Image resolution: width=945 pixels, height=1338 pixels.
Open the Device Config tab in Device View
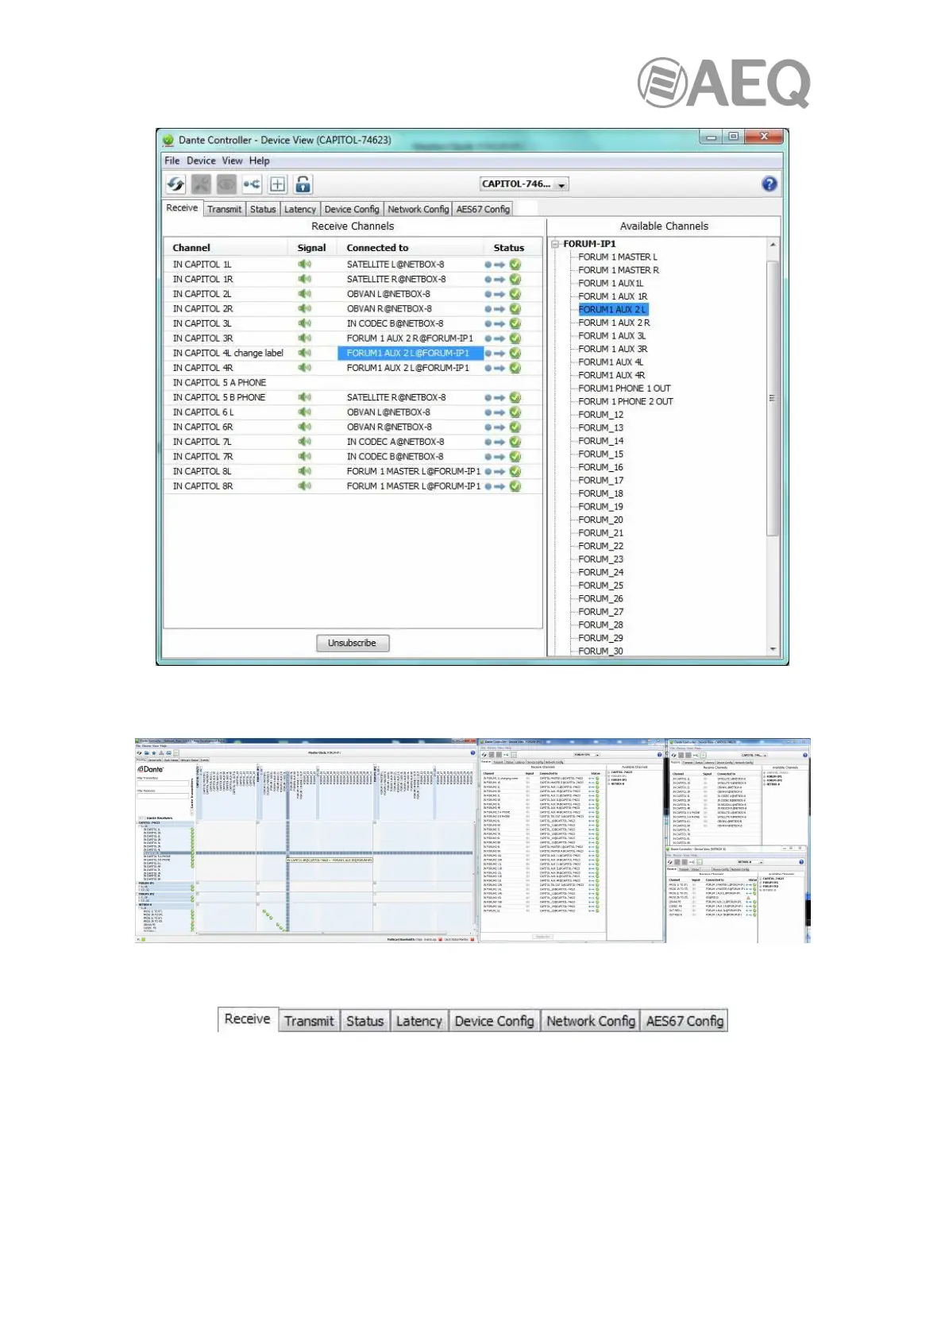point(352,209)
